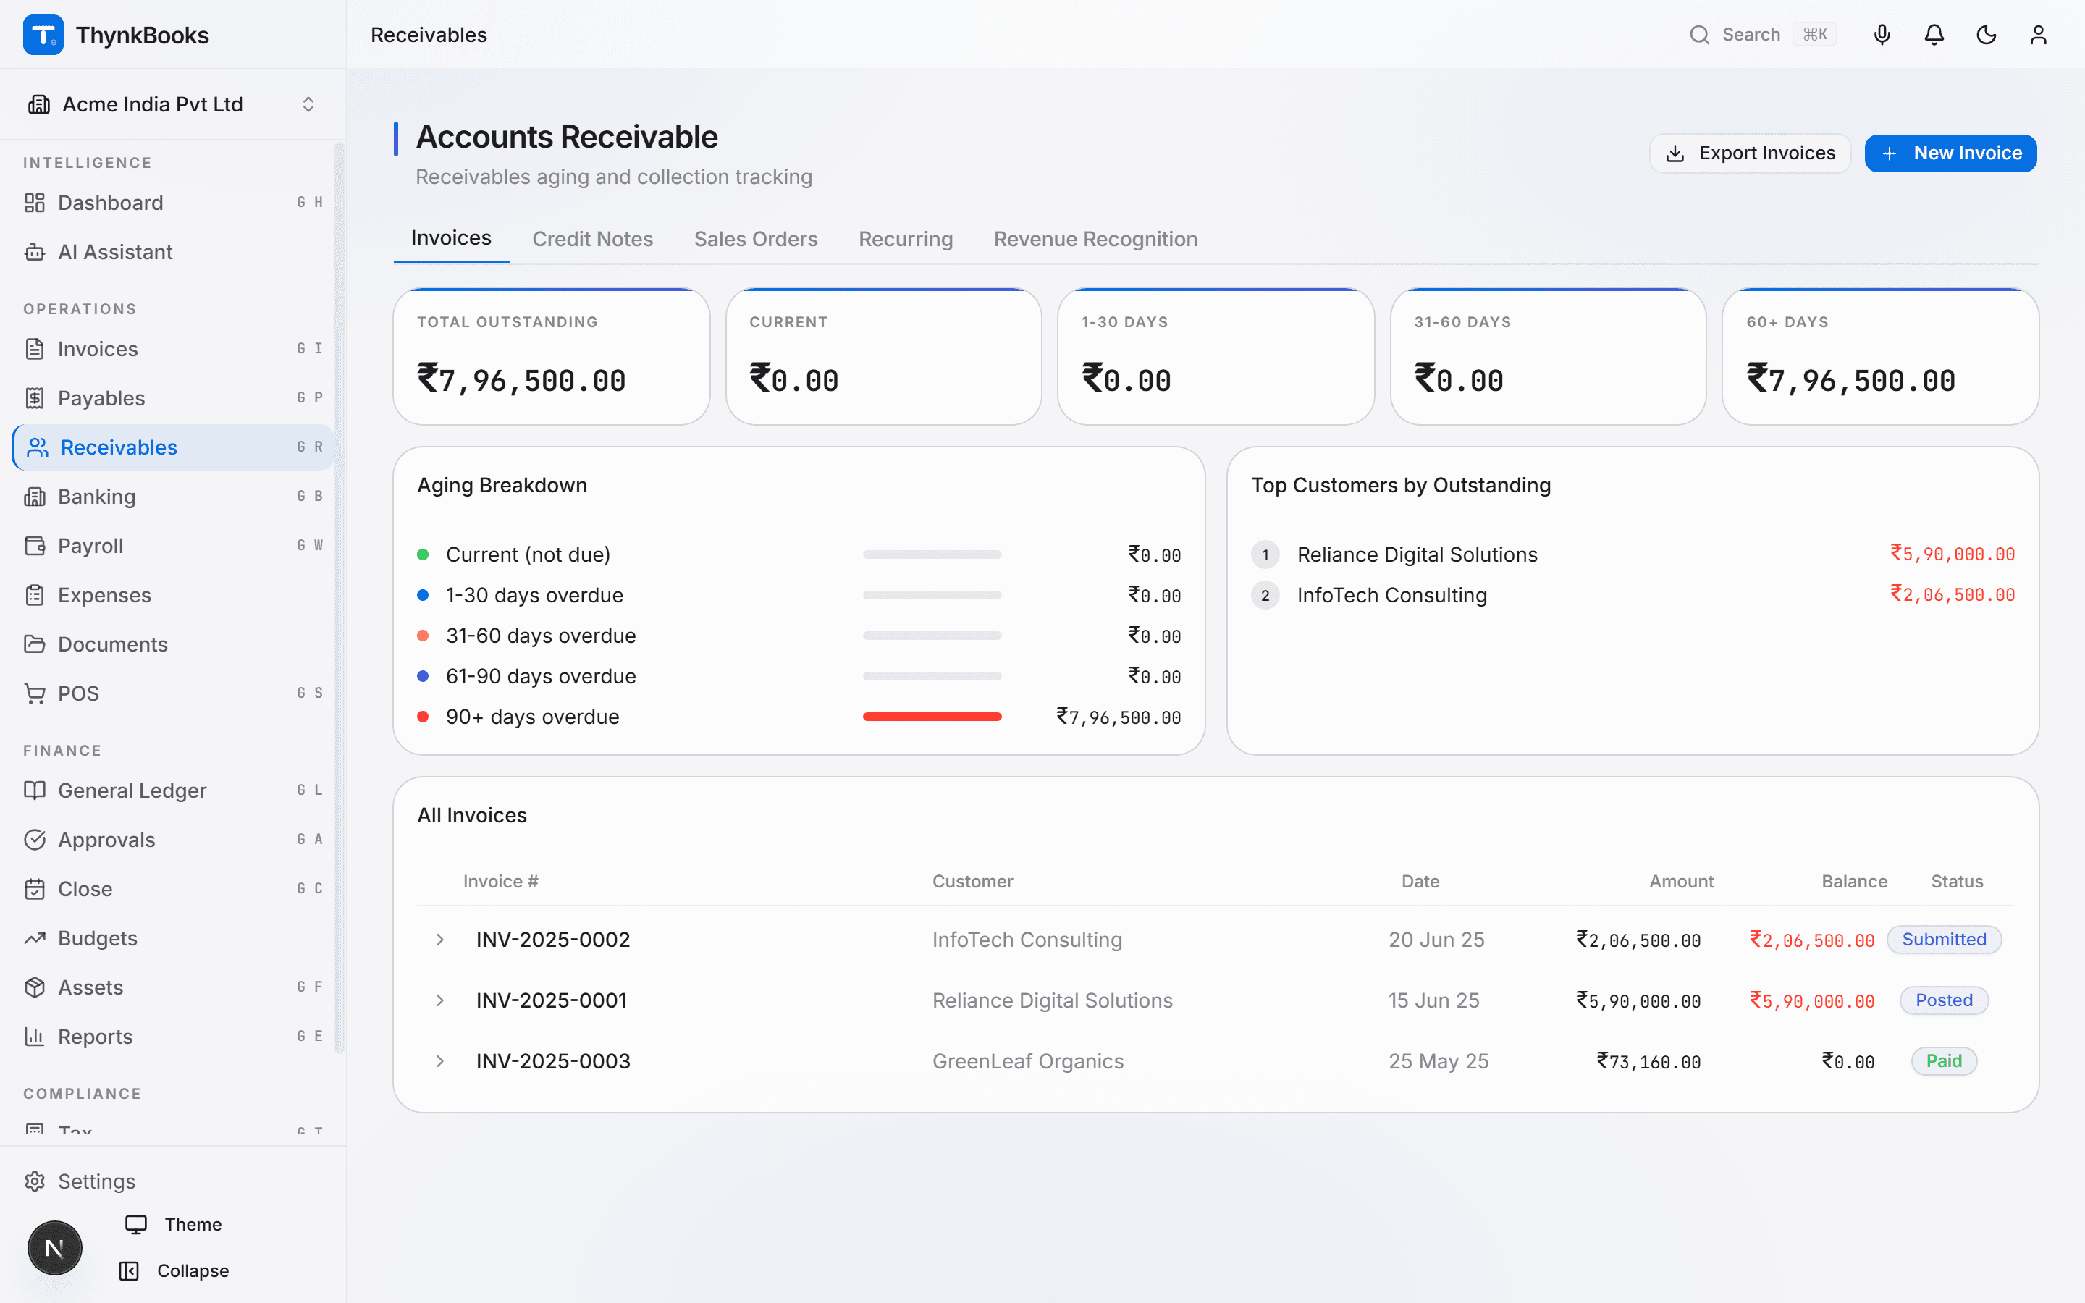Open Budgets in the sidebar
Screen dimensions: 2085x1303
coord(173,937)
